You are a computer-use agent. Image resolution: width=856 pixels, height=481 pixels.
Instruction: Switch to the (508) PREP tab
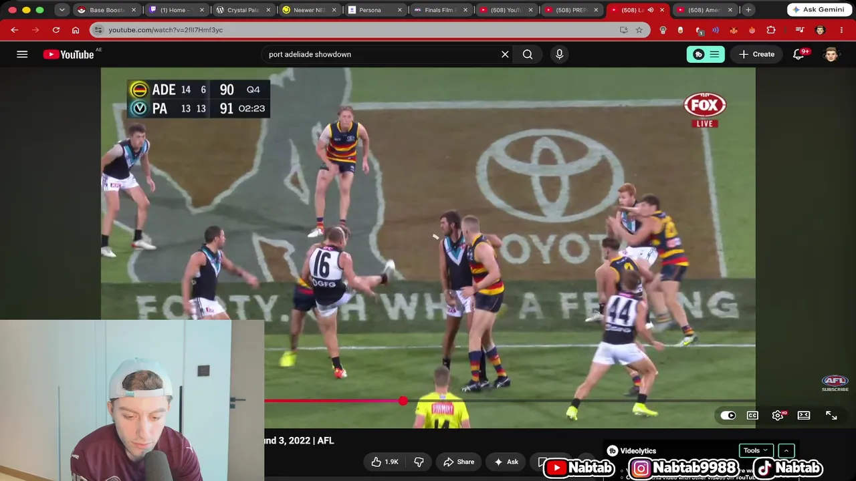572,10
